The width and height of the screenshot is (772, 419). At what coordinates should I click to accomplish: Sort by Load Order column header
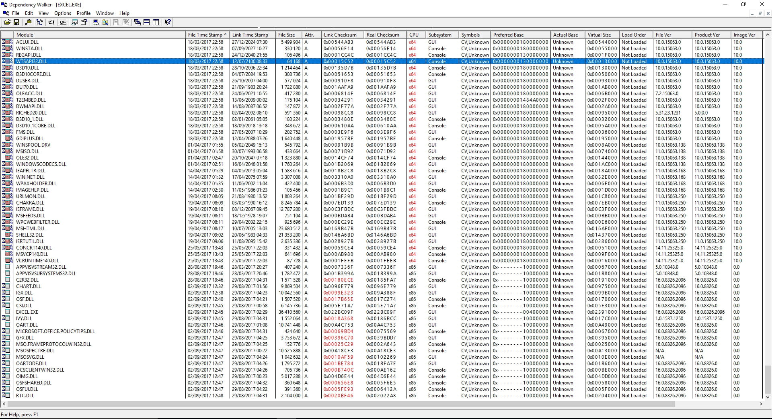click(636, 35)
